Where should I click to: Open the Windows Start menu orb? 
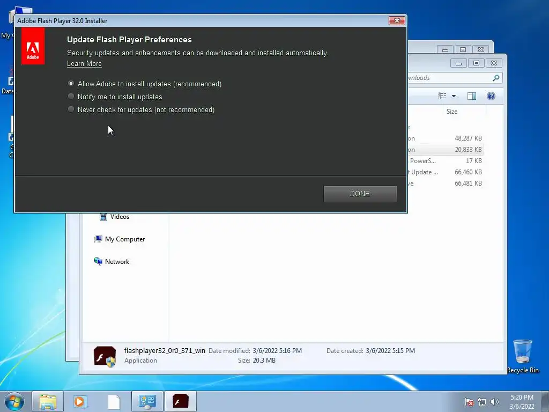pyautogui.click(x=14, y=401)
